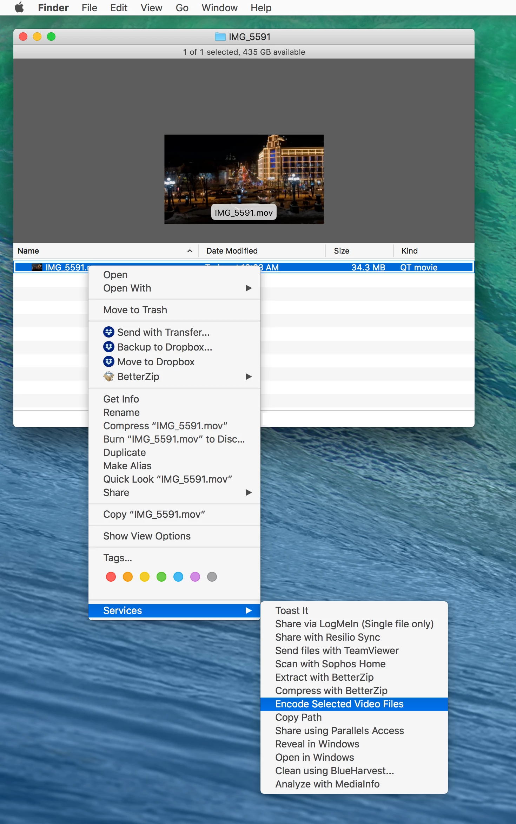Apply the blue tag color
The height and width of the screenshot is (824, 516).
(x=178, y=577)
